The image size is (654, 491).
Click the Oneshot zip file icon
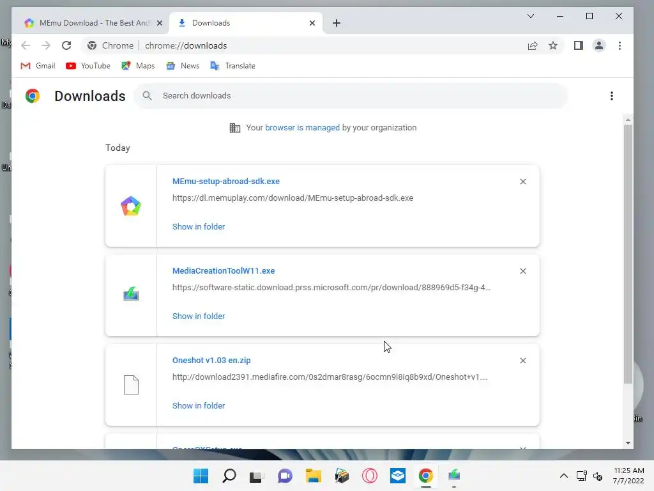(x=131, y=384)
